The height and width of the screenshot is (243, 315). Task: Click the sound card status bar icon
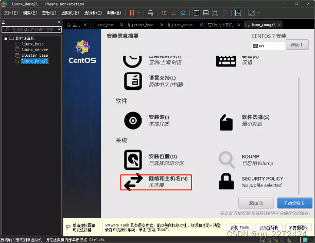click(x=289, y=240)
